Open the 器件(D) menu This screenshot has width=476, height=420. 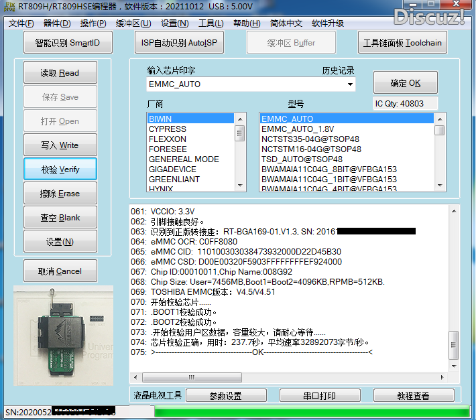(57, 23)
